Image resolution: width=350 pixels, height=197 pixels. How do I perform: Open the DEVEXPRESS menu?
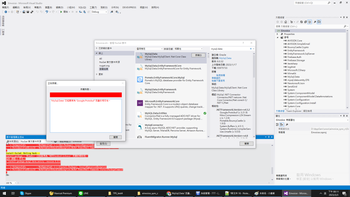[129, 8]
